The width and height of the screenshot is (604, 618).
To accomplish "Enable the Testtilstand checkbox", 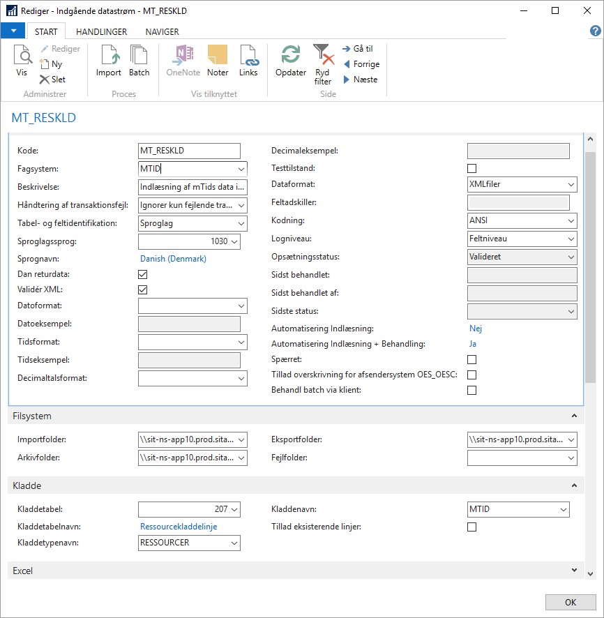I will [471, 168].
